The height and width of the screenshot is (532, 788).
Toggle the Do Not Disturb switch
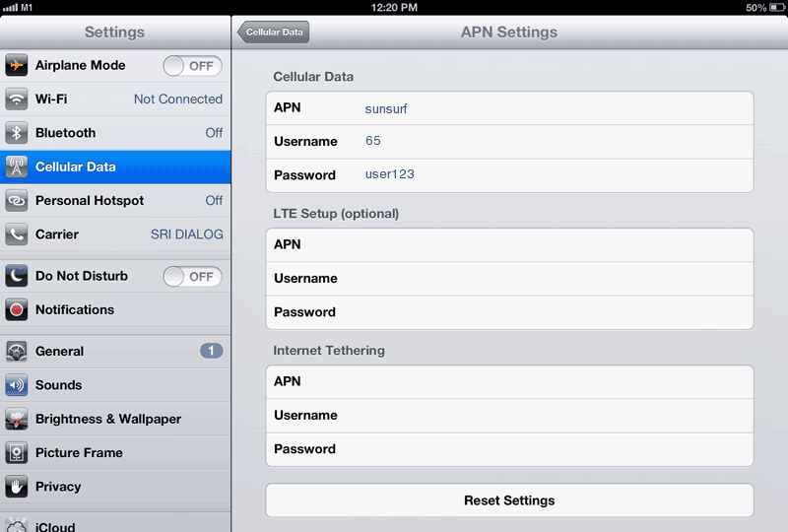pos(192,277)
